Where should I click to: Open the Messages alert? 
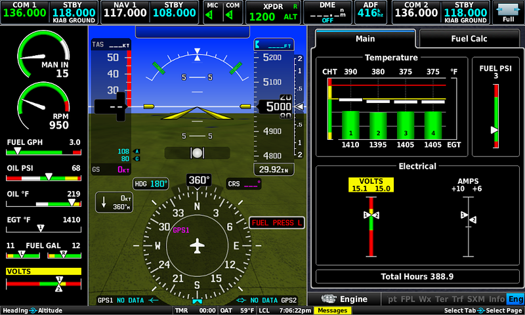(x=332, y=310)
